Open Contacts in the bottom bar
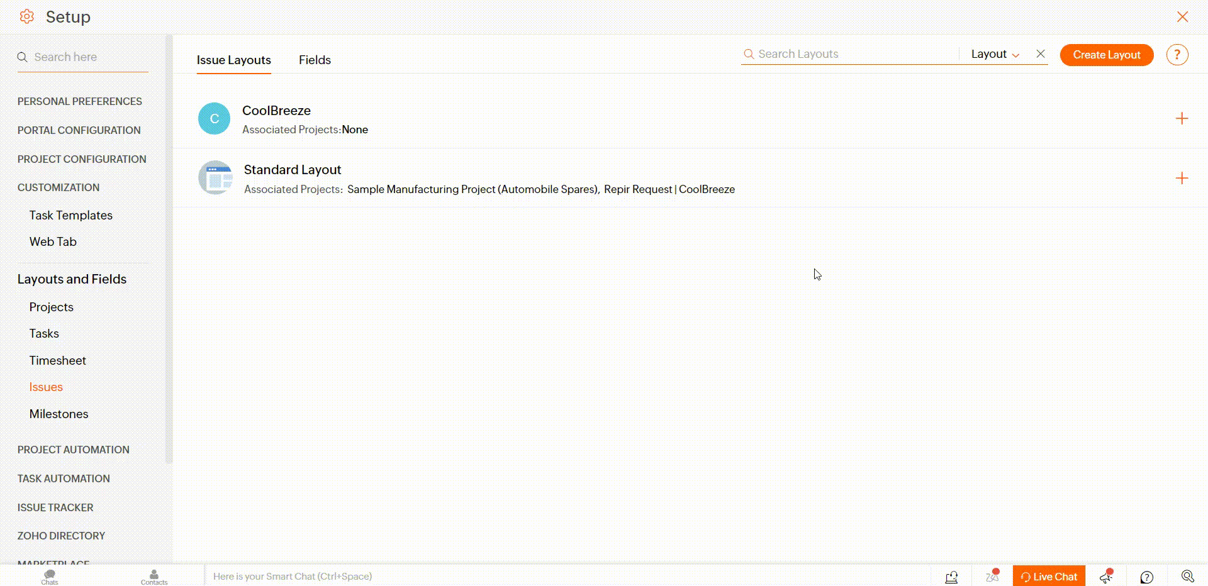The height and width of the screenshot is (586, 1208). (154, 577)
